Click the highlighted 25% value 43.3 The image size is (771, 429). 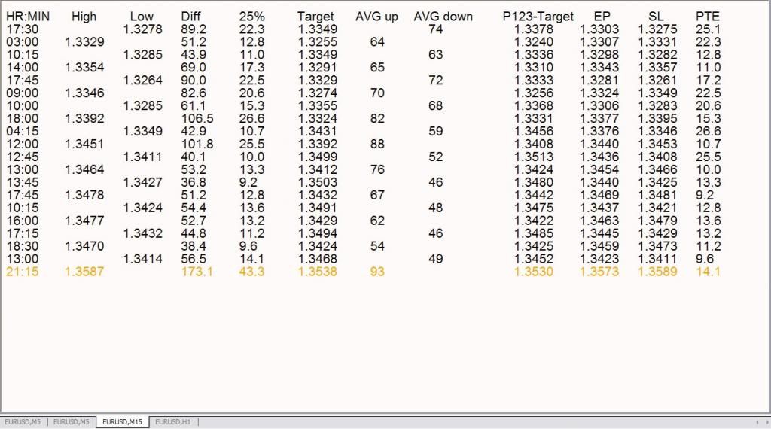251,272
